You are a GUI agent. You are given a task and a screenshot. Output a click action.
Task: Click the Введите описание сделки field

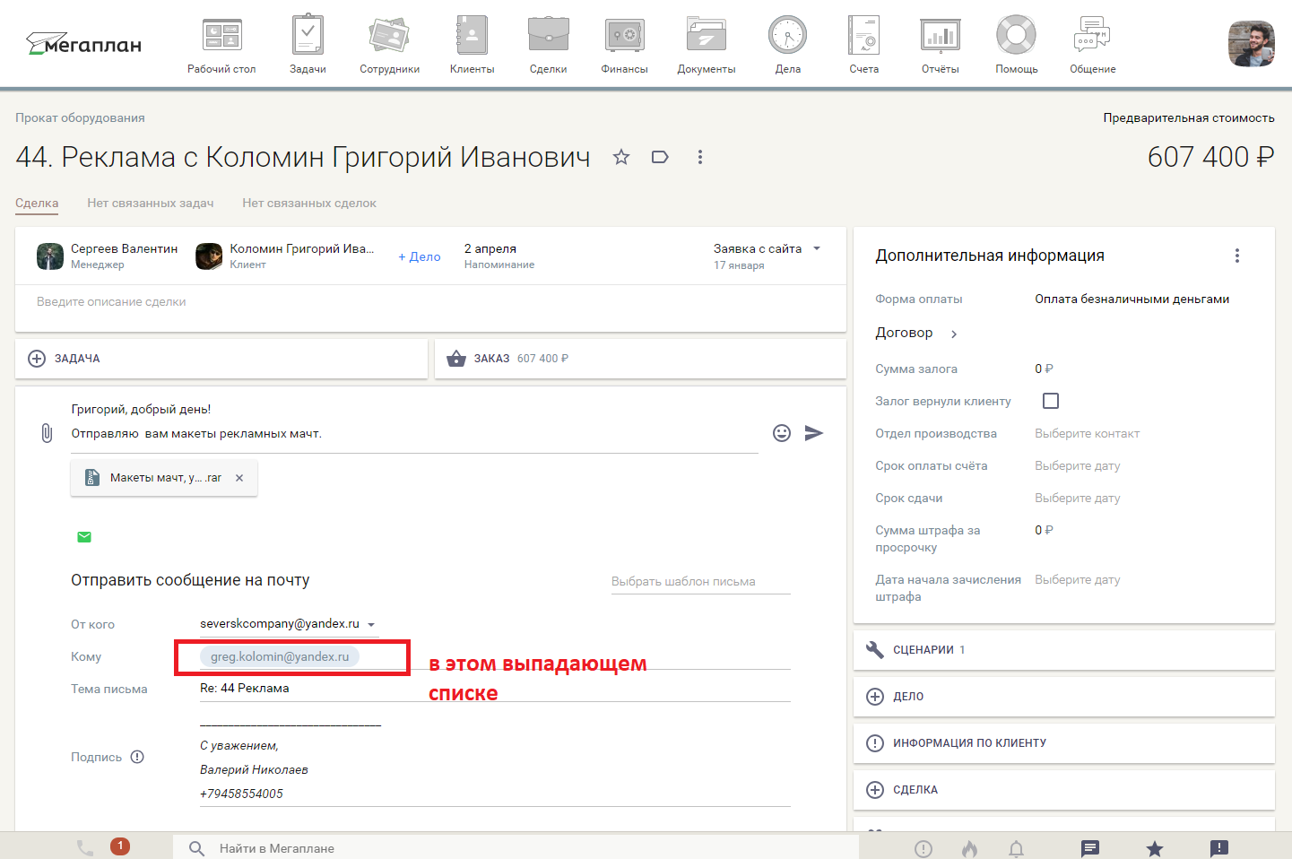pos(430,302)
